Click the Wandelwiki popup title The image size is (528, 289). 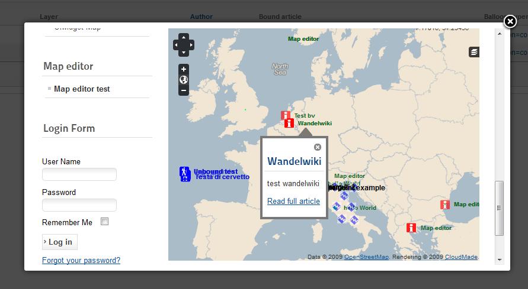click(295, 161)
